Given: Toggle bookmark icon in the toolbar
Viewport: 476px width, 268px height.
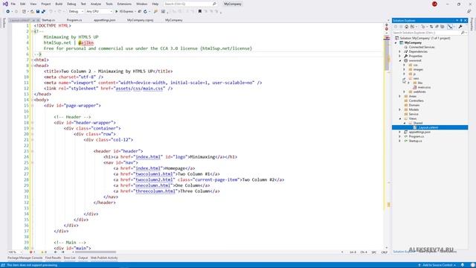Looking at the screenshot, I should tap(200, 12).
